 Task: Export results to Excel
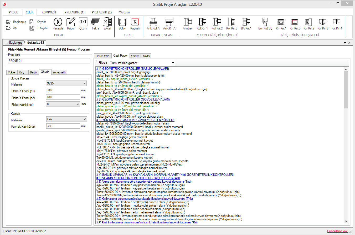107,24
